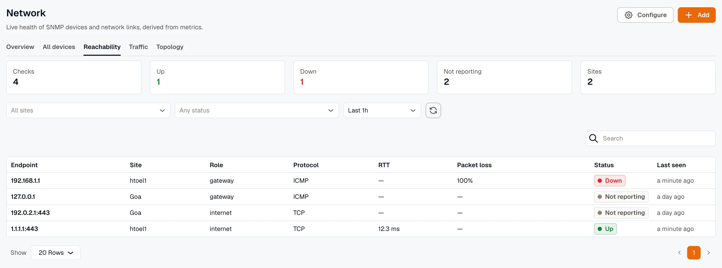The image size is (722, 268).
Task: Open endpoint 127.0.0.1
Action: pos(23,196)
